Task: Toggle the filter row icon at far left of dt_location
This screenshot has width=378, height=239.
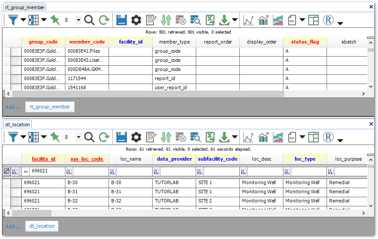Action: 6,172
